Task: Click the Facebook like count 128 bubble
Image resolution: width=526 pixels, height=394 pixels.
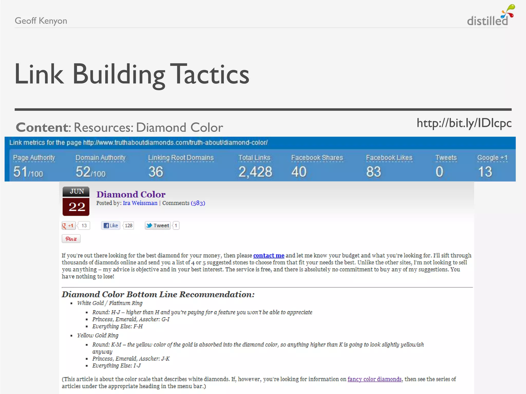Action: [128, 226]
